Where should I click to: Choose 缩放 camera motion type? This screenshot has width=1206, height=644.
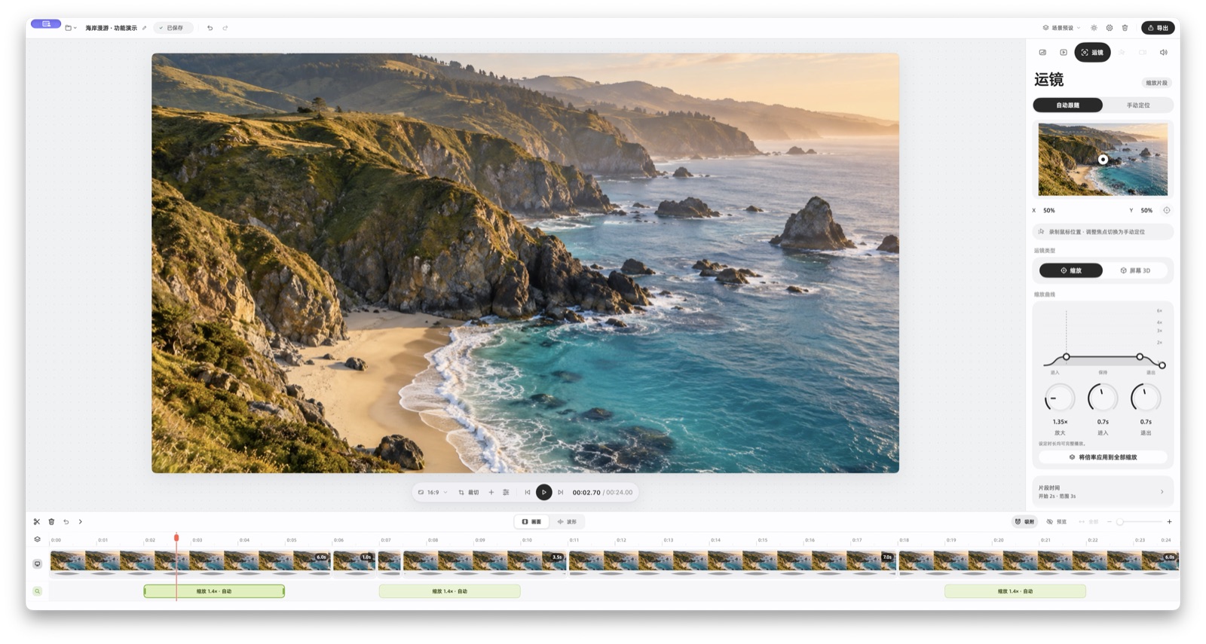click(x=1070, y=270)
